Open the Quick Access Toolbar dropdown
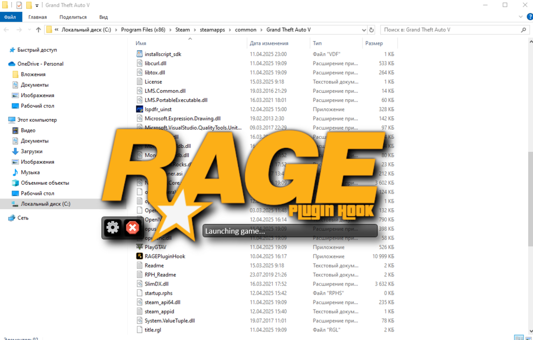This screenshot has height=340, width=533. (x=36, y=5)
